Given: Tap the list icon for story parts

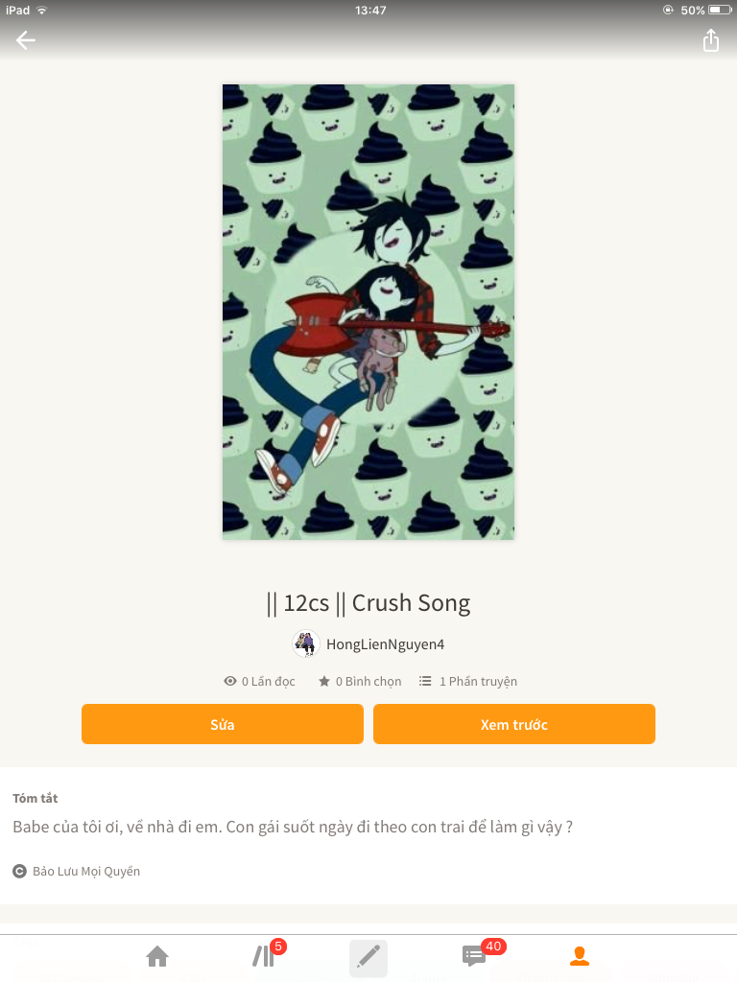Looking at the screenshot, I should 425,681.
